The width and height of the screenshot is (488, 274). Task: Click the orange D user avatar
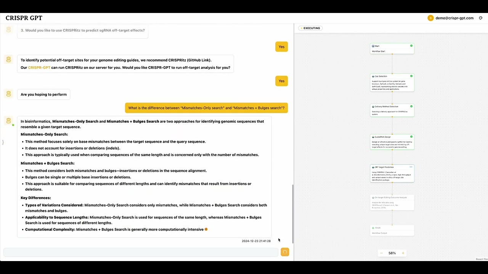(430, 18)
